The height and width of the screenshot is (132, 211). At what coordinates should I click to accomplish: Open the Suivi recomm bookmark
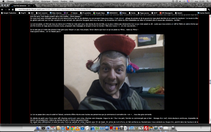(42, 13)
